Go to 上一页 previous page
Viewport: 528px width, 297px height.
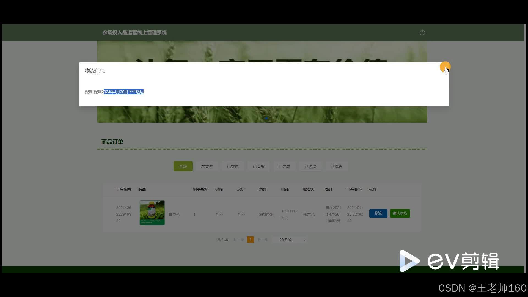[238, 240]
